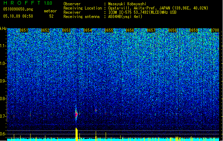This screenshot has width=223, height=141.
Task: Click the 1.1 kHz axis label
Action: [x=3, y=46]
